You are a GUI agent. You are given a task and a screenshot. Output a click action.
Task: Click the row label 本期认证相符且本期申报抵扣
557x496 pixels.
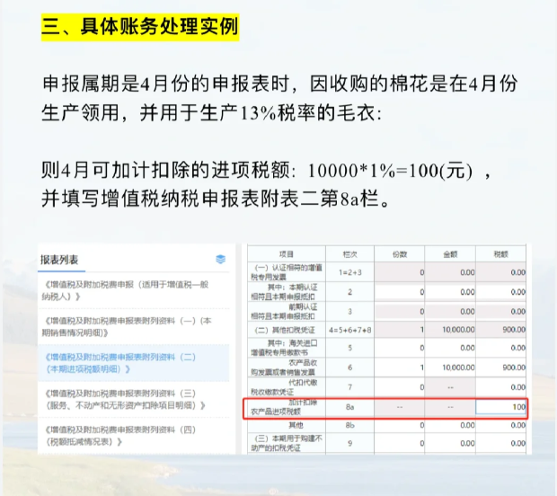point(284,292)
